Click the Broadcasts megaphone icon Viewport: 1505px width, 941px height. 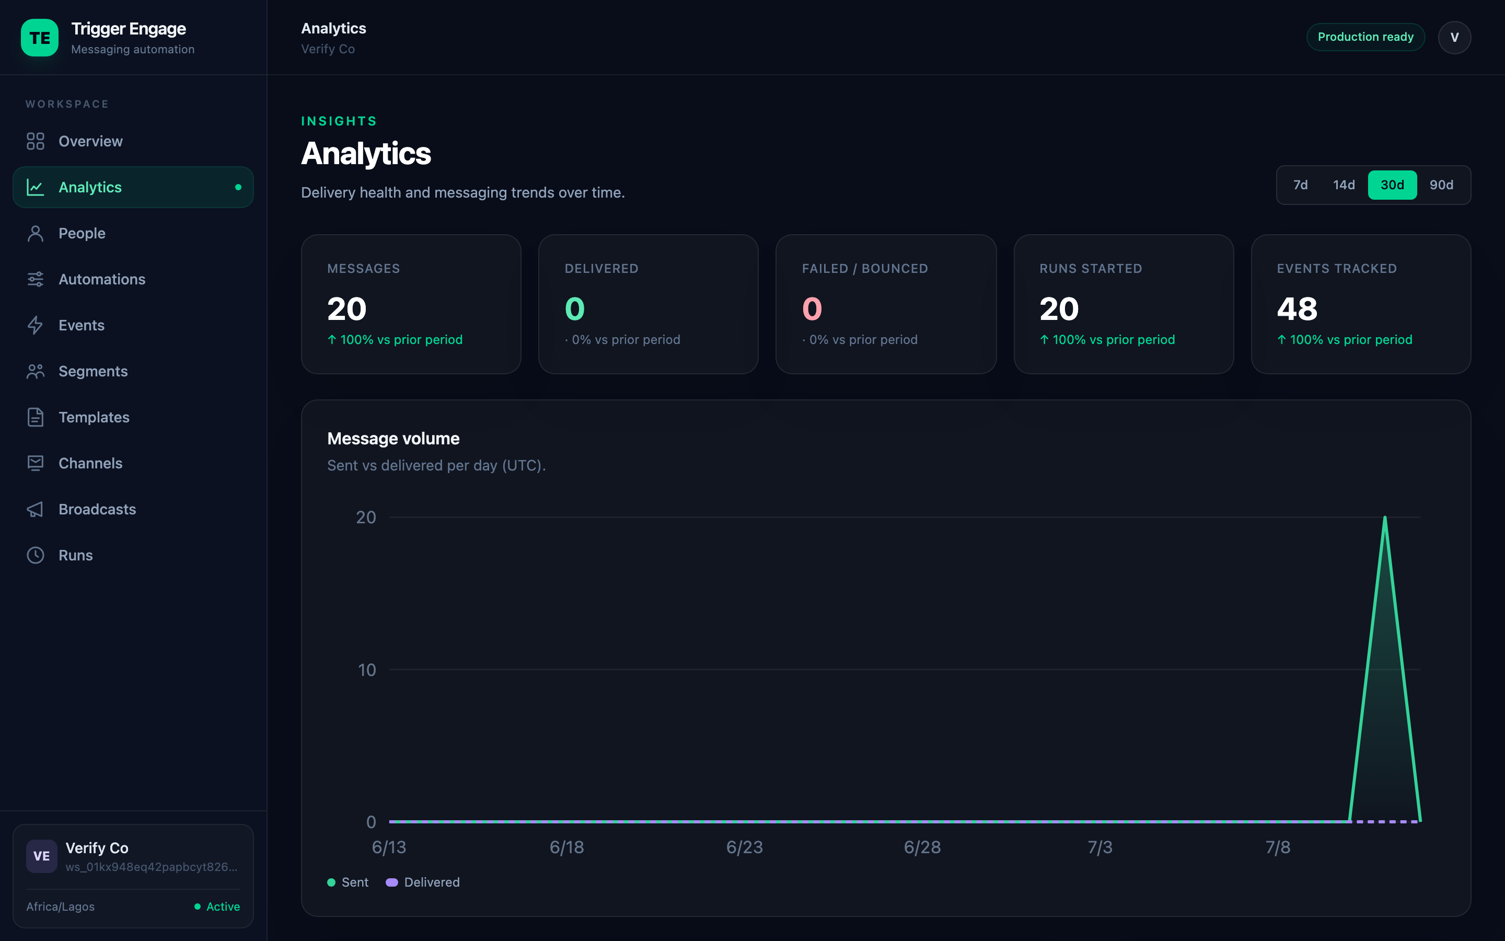coord(36,510)
